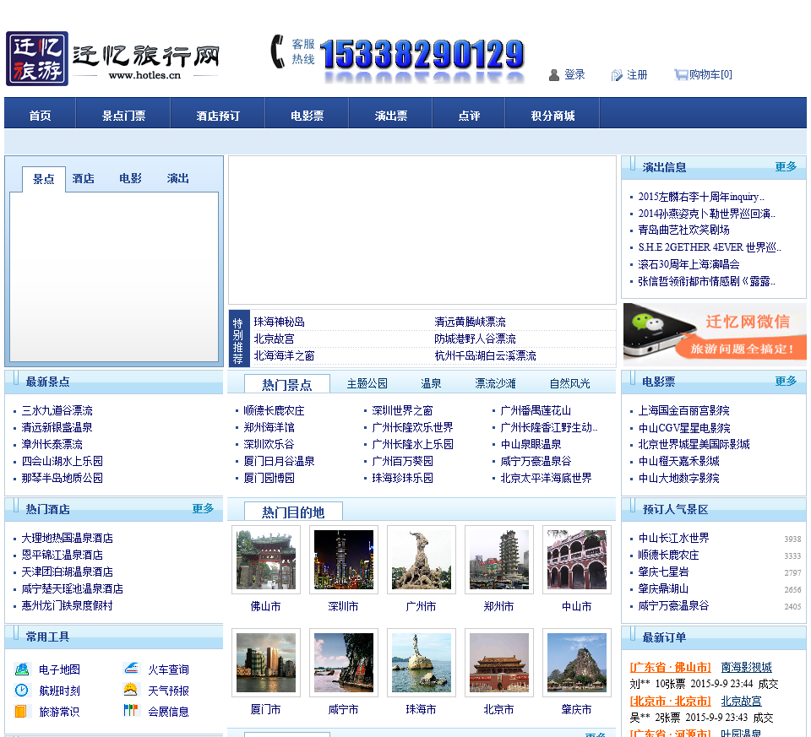This screenshot has height=737, width=811.
Task: Open the 三水九道谷漂流 attraction link
Action: tap(57, 410)
